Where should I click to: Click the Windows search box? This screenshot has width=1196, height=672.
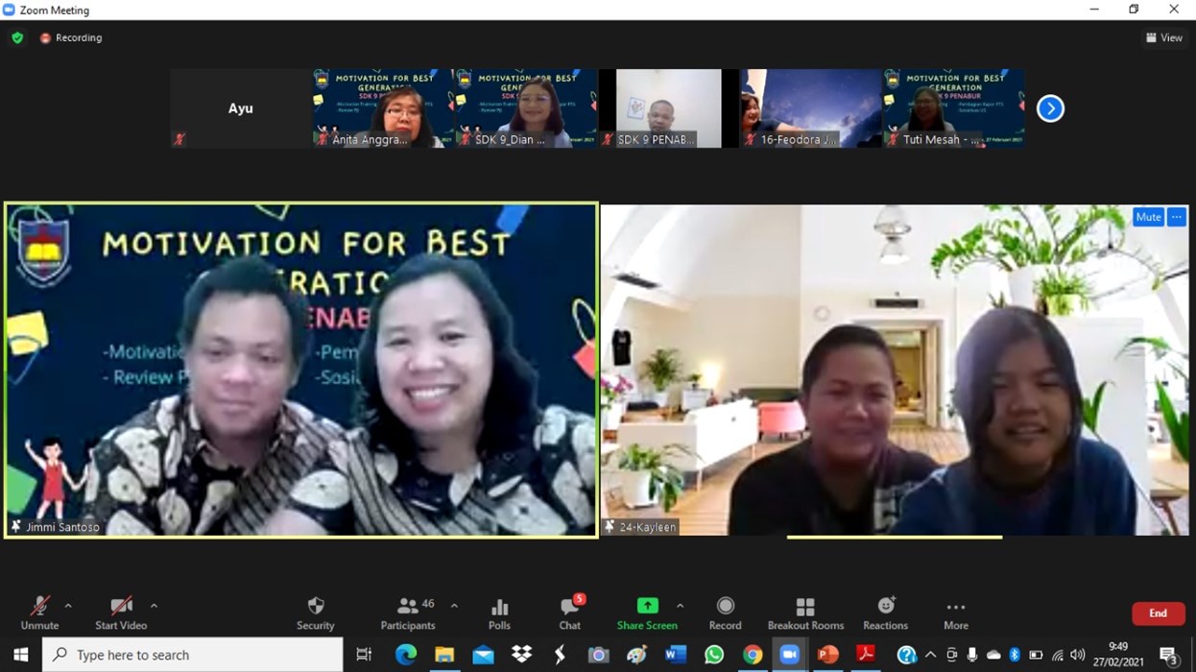[x=192, y=655]
